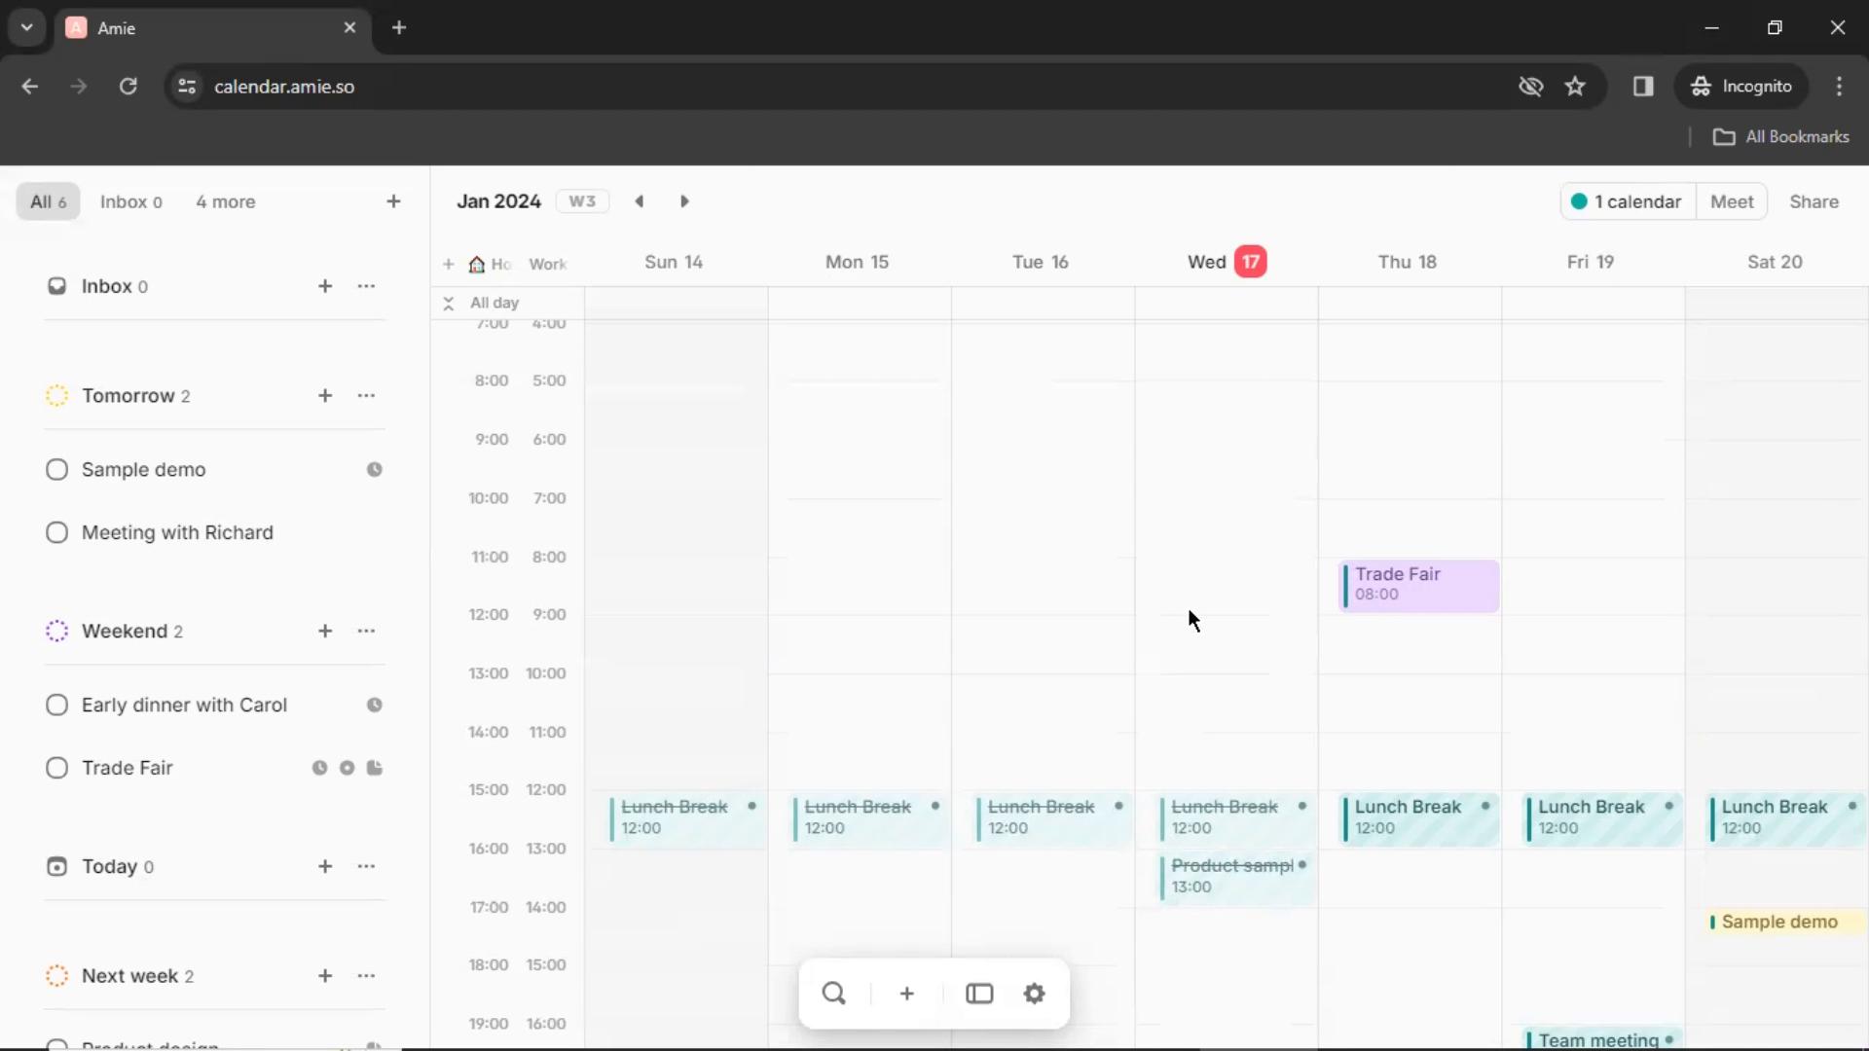Image resolution: width=1869 pixels, height=1051 pixels.
Task: Toggle the circular checkbox for Sample demo
Action: pyautogui.click(x=56, y=468)
